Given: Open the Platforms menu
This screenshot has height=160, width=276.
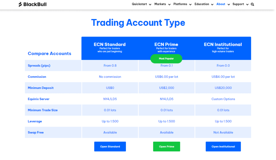Looking at the screenshot, I should [x=180, y=4].
